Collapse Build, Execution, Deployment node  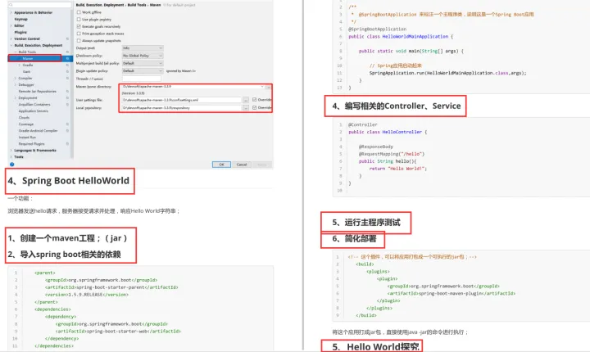coord(11,46)
